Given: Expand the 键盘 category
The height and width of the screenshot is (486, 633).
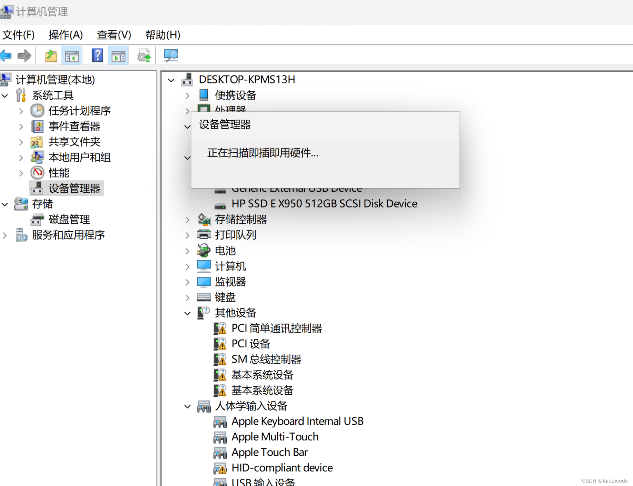Looking at the screenshot, I should 187,297.
